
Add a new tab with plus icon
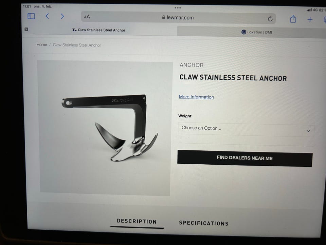coord(310,20)
